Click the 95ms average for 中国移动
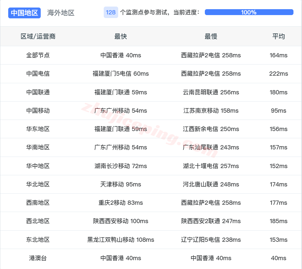 pos(278,110)
